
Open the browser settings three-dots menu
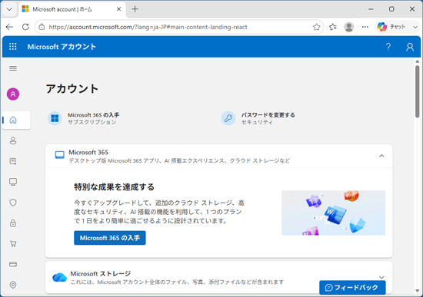(365, 27)
